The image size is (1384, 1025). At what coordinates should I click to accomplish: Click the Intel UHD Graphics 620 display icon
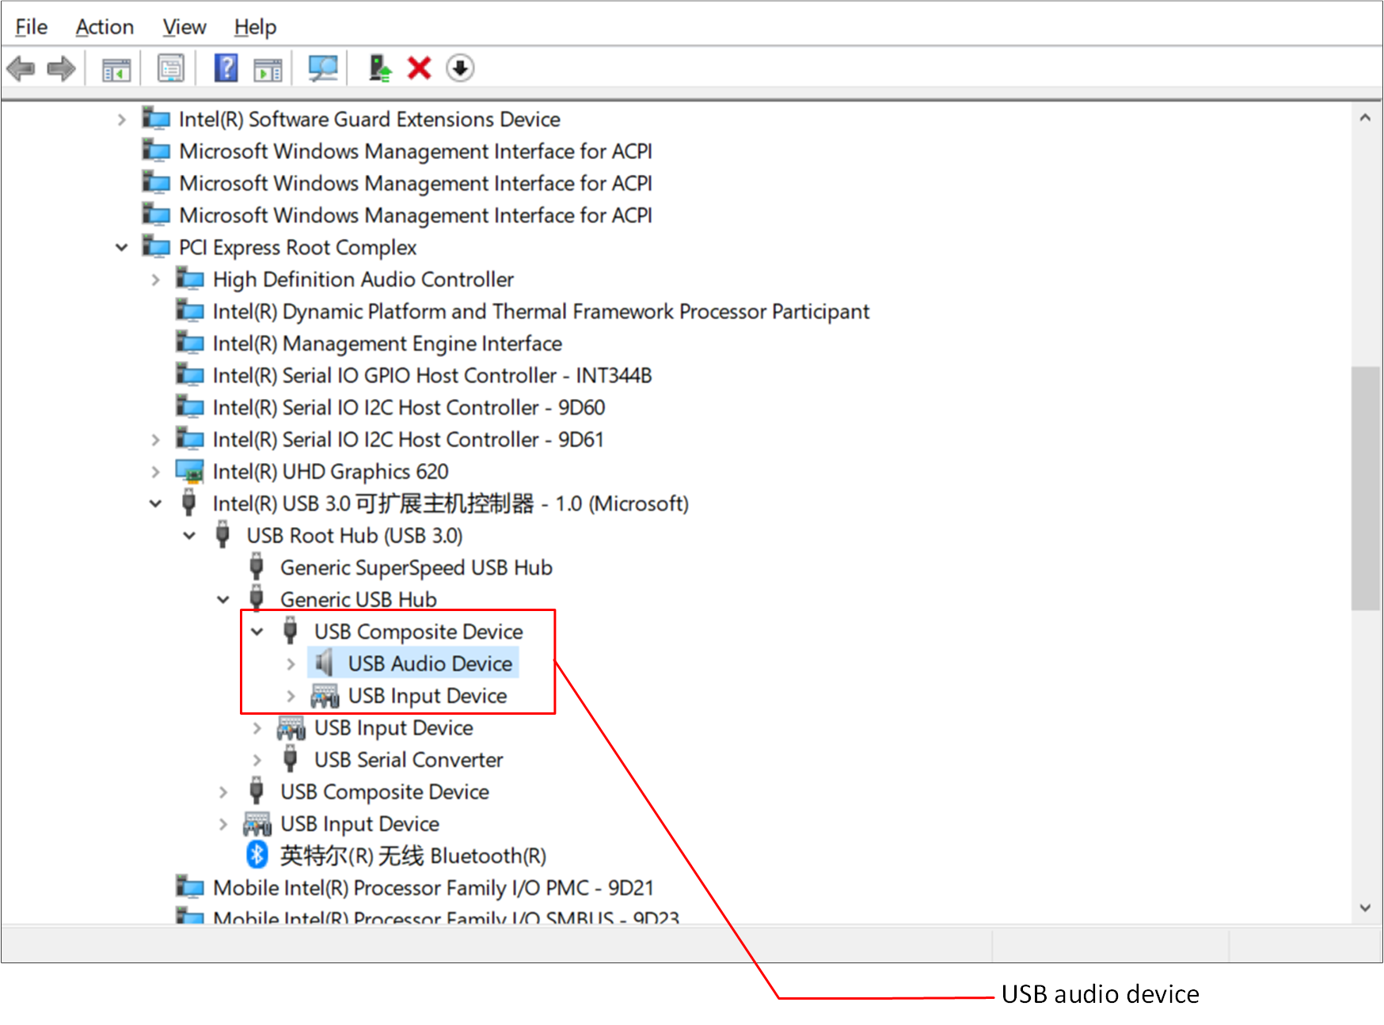[x=190, y=471]
